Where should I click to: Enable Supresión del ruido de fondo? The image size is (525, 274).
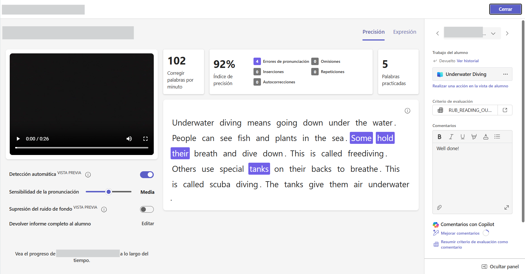pyautogui.click(x=147, y=209)
